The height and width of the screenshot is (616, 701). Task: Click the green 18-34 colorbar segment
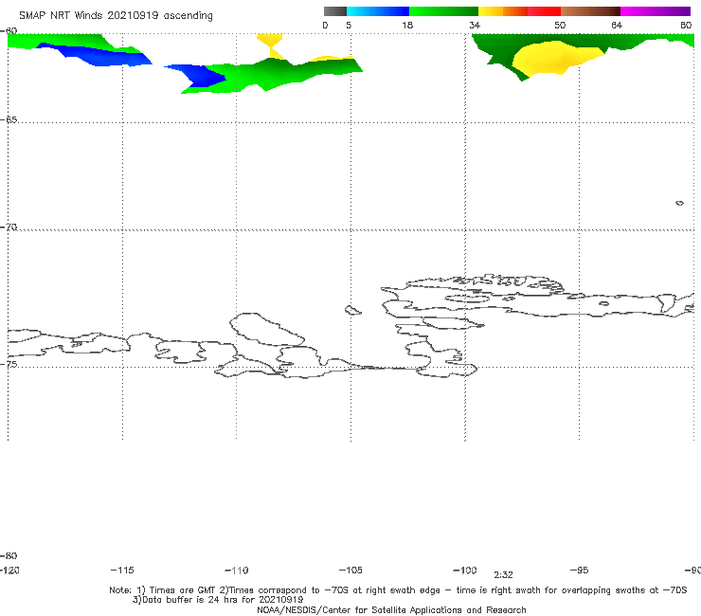(443, 11)
